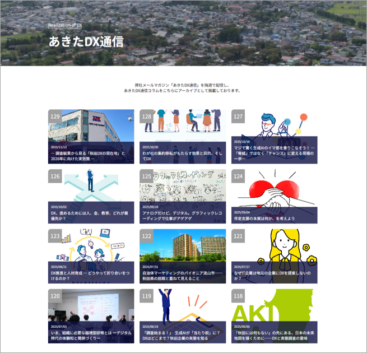
Task: Click the 122 badge on apartment photo
Action: (147, 236)
